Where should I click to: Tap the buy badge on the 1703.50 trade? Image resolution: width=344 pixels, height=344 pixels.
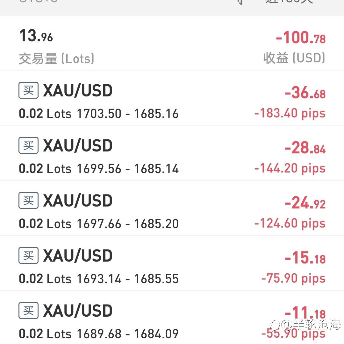(28, 90)
